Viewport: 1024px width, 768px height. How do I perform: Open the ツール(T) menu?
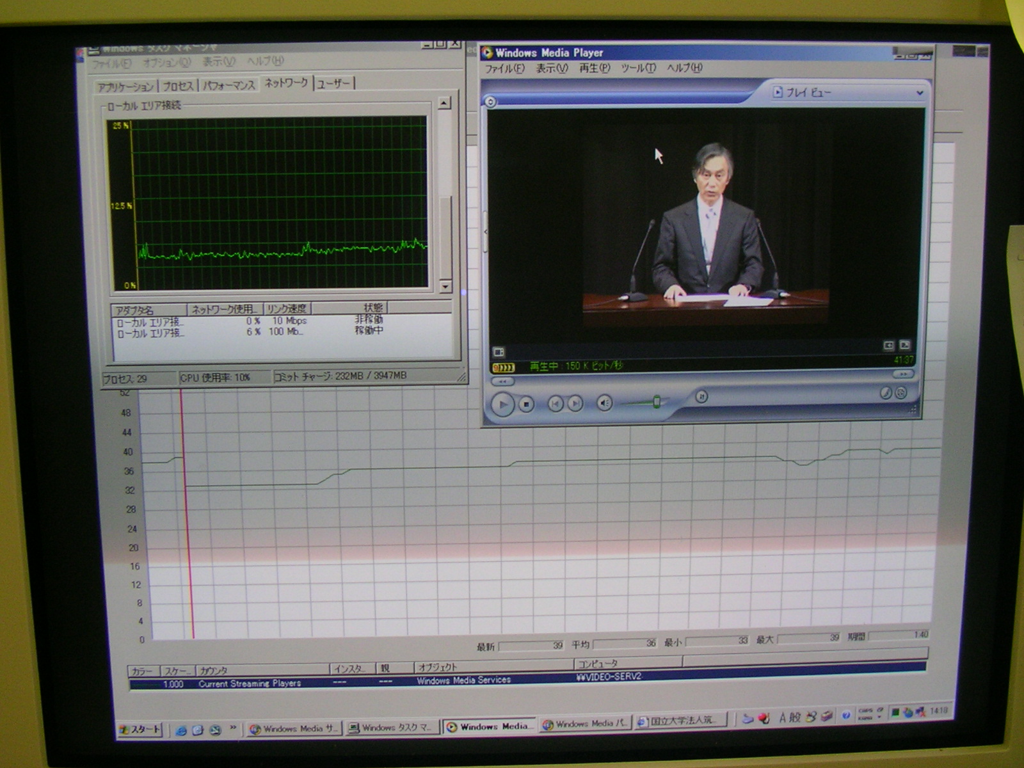tap(638, 68)
